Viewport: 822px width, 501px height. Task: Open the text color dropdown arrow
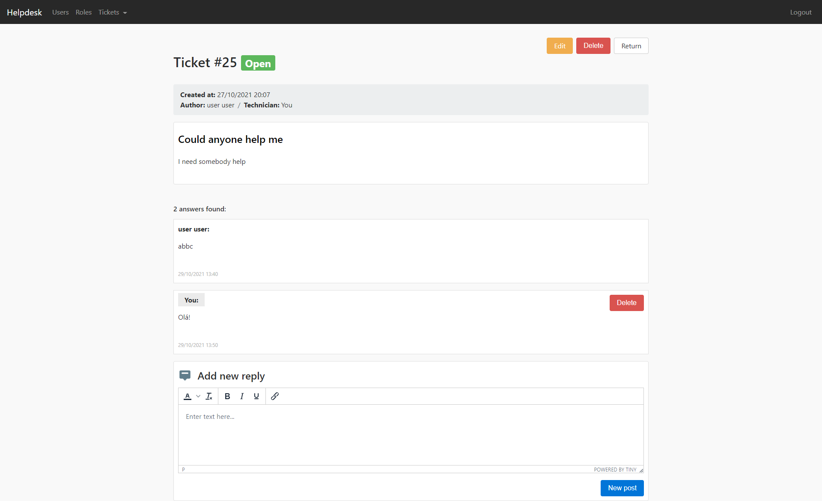[198, 396]
